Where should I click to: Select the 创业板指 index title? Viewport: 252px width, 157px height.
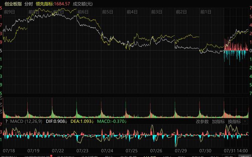pos(13,4)
